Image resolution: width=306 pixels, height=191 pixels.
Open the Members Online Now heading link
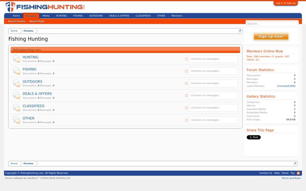[x=265, y=51]
